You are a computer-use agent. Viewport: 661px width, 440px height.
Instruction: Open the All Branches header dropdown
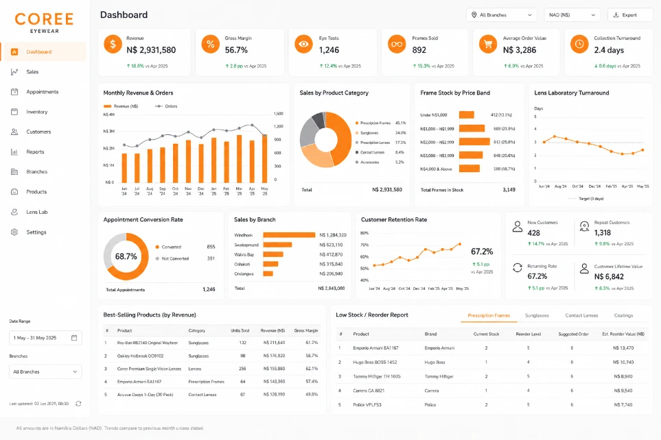click(x=502, y=15)
